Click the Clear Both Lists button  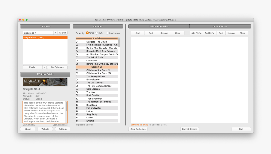[138, 129]
